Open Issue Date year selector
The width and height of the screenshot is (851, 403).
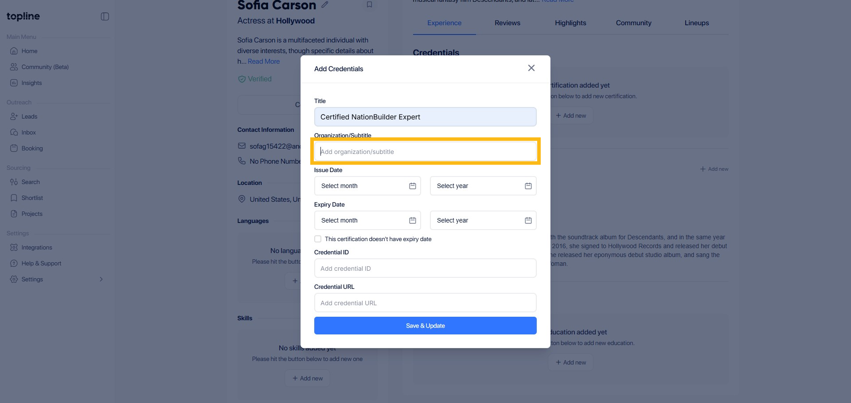(483, 186)
